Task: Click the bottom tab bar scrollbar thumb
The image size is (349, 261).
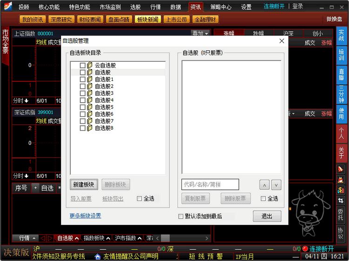Action: [165, 238]
